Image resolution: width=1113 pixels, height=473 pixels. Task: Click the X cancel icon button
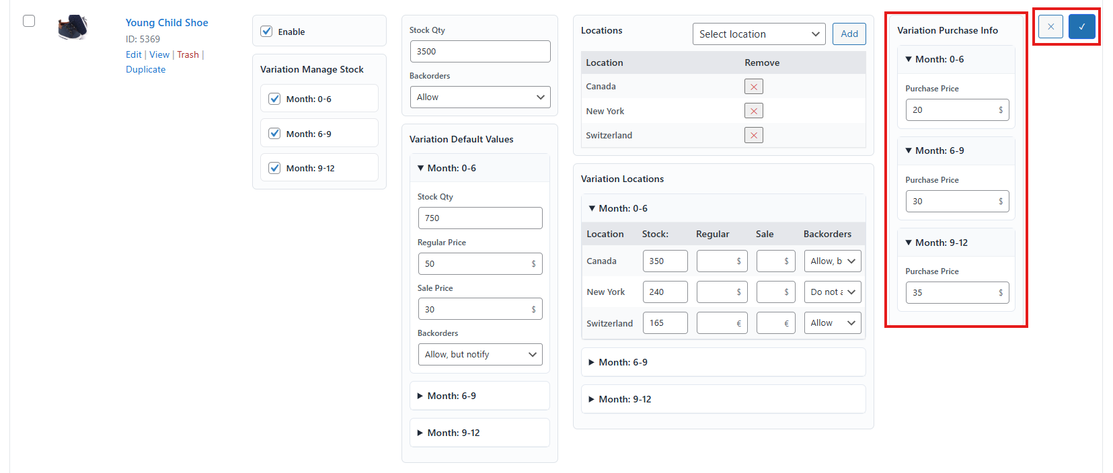(x=1050, y=27)
